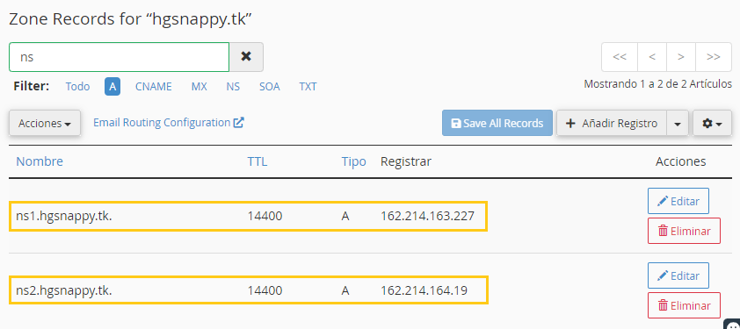The image size is (740, 329).
Task: Open Email Routing Configuration external link
Action: coord(169,123)
